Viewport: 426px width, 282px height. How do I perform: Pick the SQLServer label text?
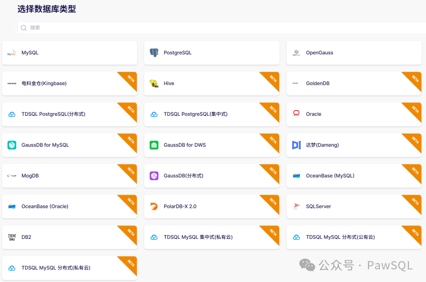point(318,206)
